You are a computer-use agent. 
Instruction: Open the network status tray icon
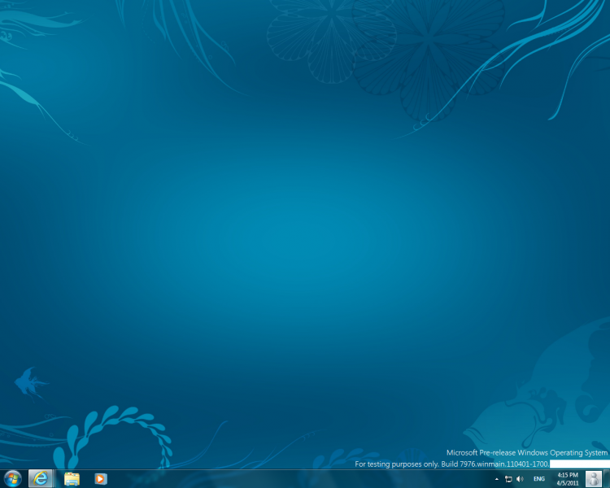click(x=508, y=479)
